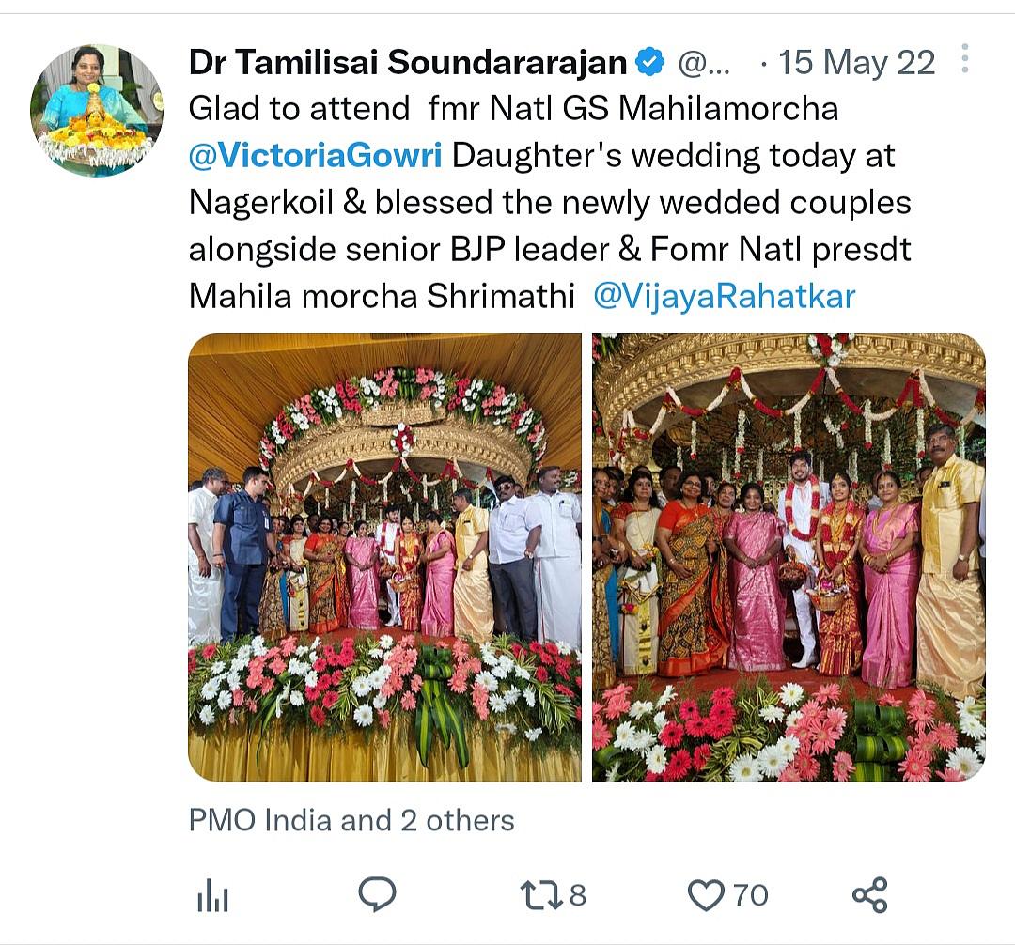
Task: Open the left wedding stage photo
Action: [385, 559]
